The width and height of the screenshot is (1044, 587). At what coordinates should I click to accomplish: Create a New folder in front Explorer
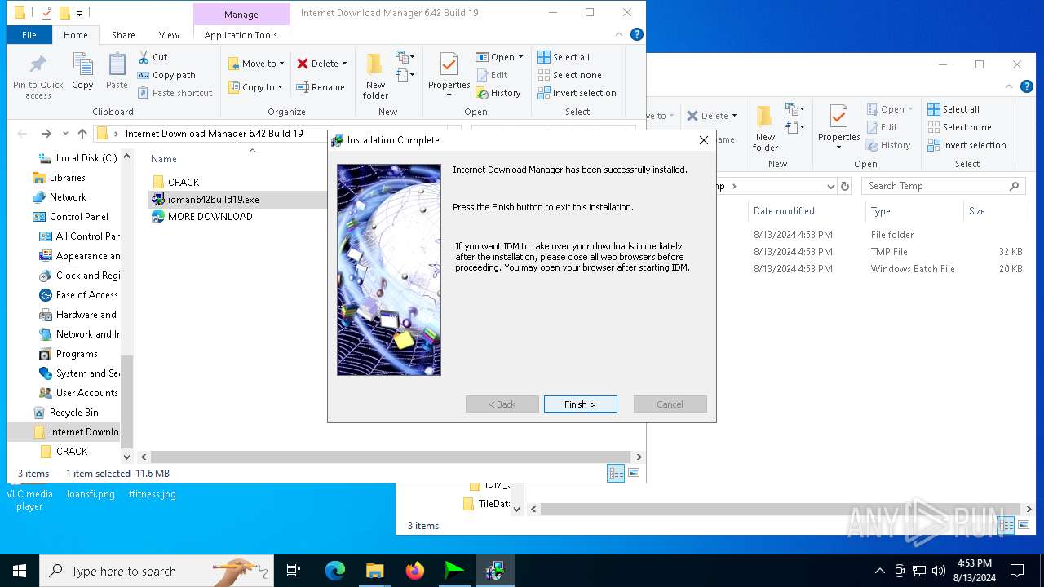[x=375, y=76]
